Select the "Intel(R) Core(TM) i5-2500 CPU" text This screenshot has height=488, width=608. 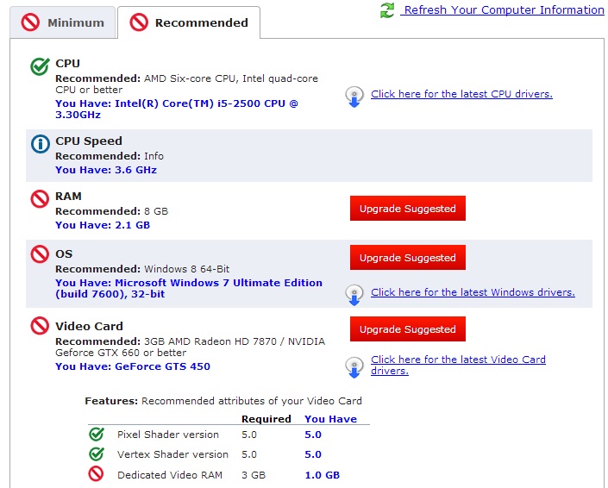pyautogui.click(x=200, y=103)
